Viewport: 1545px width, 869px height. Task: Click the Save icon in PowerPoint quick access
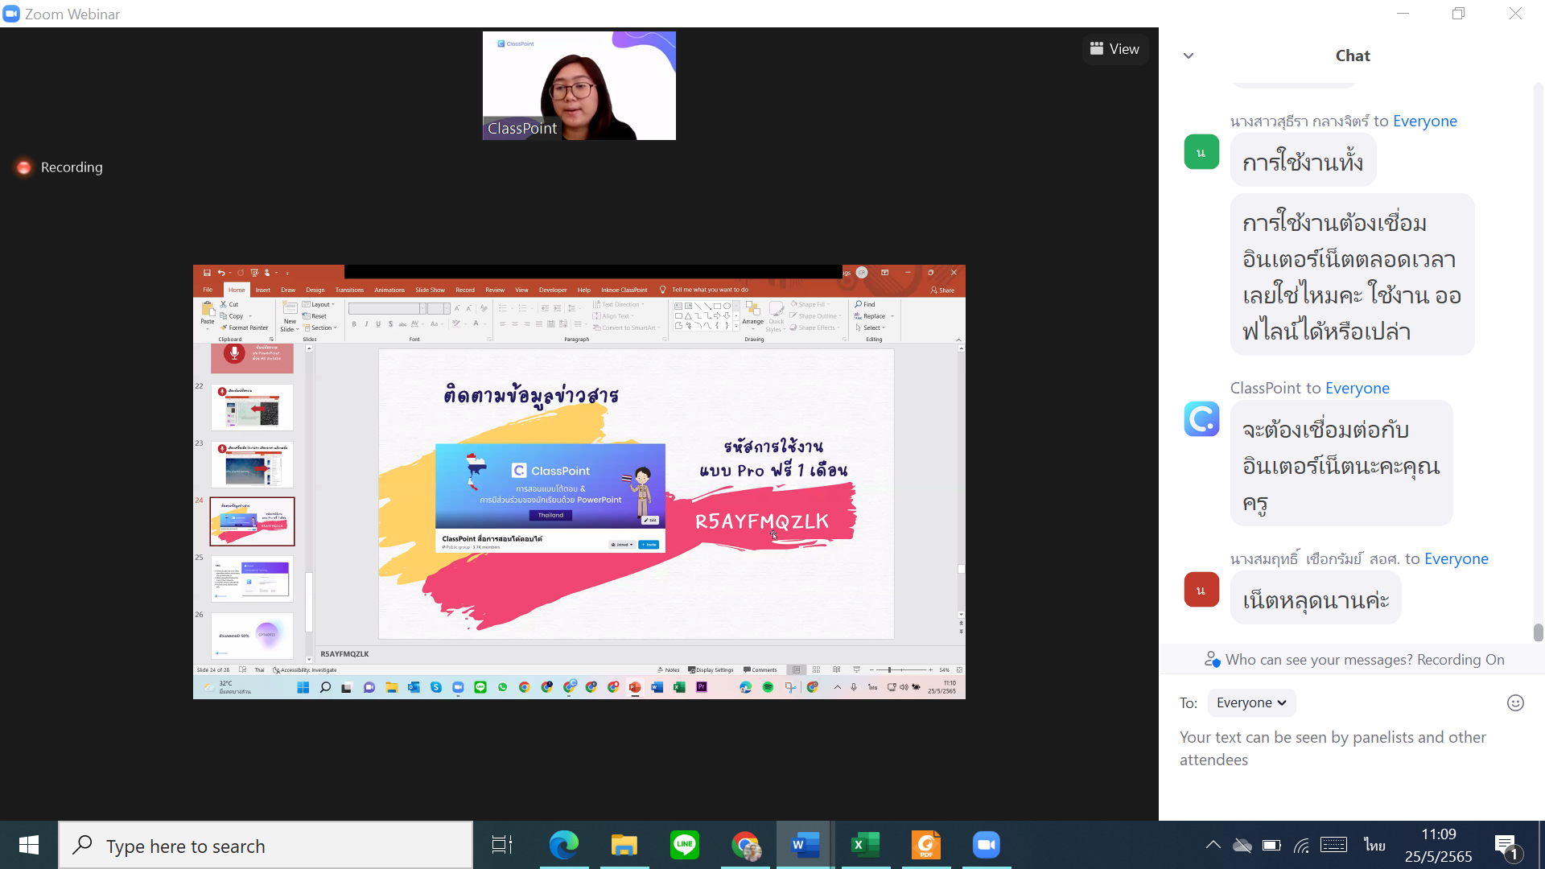207,273
